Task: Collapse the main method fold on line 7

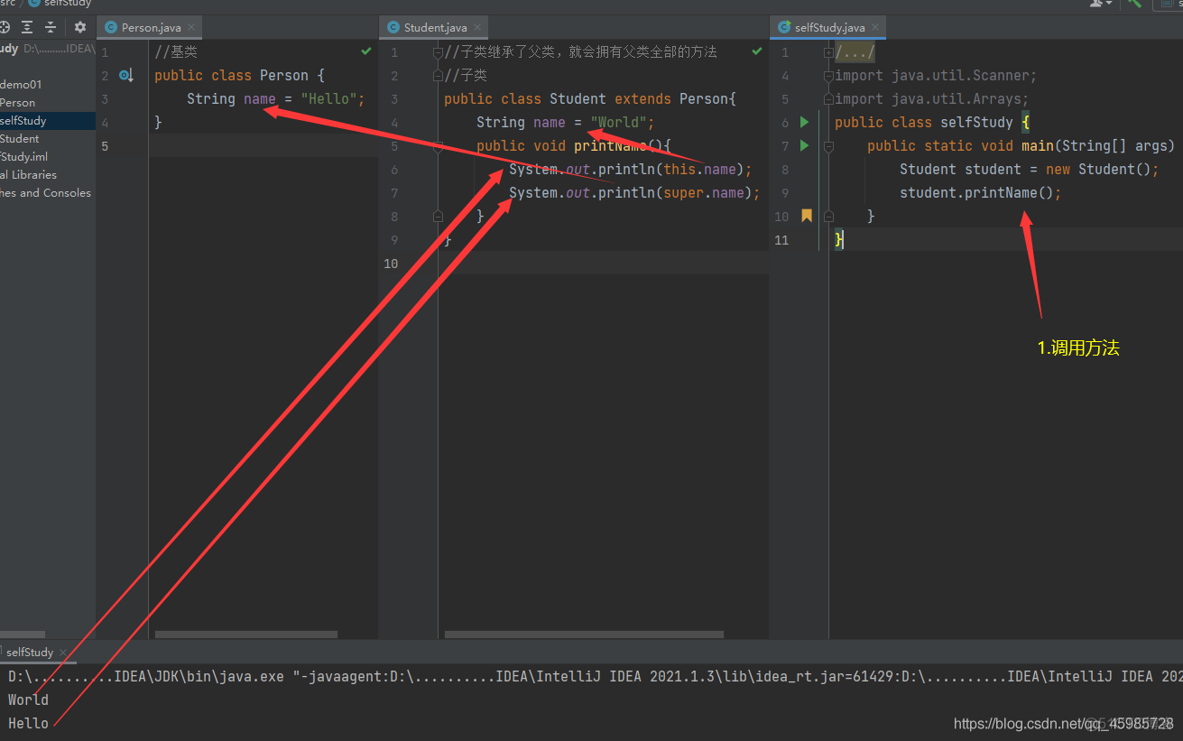Action: [828, 145]
